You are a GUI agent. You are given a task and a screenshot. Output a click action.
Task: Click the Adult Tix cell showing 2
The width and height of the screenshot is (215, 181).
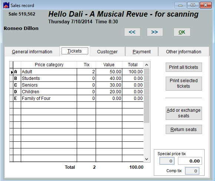point(86,71)
